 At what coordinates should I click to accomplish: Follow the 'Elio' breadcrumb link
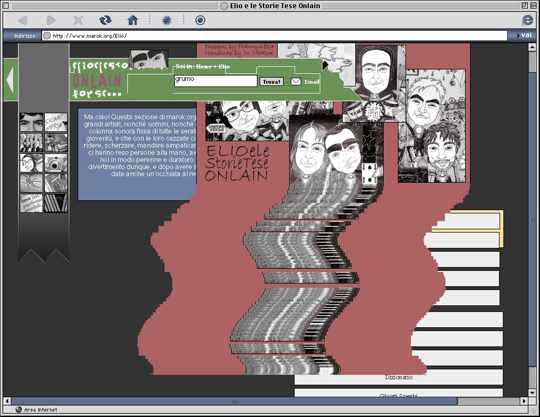point(224,66)
